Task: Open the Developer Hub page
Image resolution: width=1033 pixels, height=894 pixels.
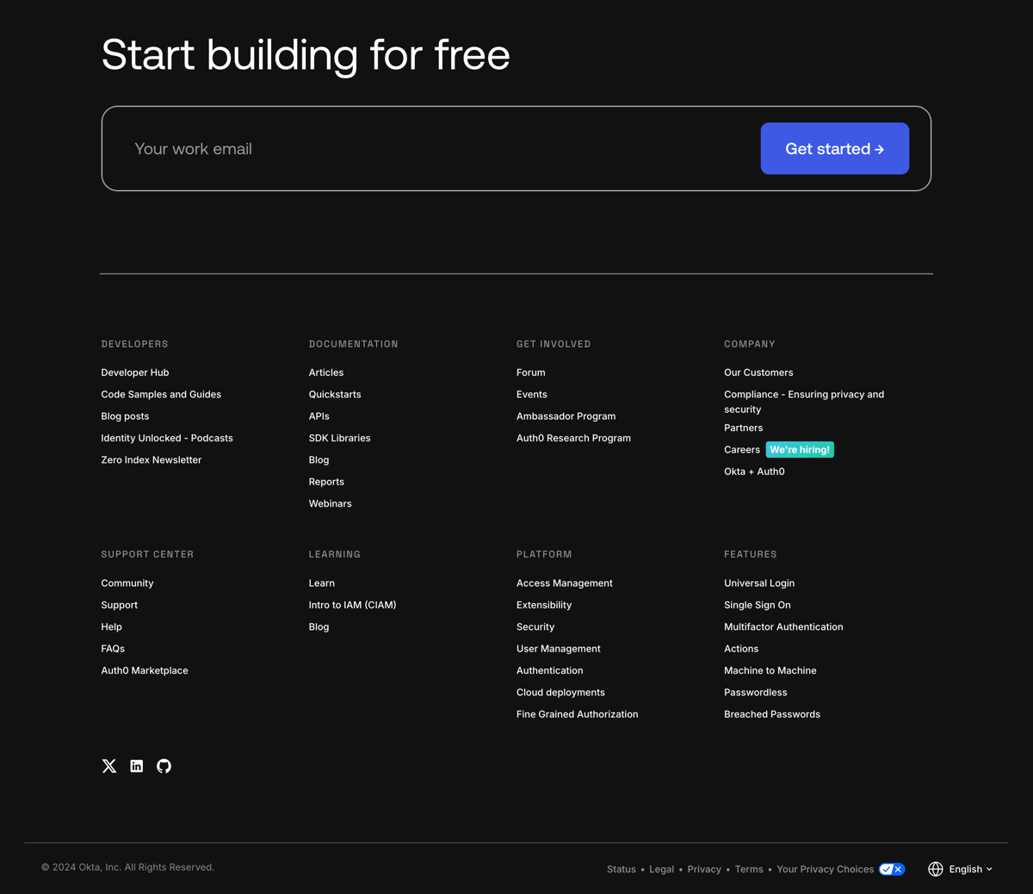Action: [134, 372]
